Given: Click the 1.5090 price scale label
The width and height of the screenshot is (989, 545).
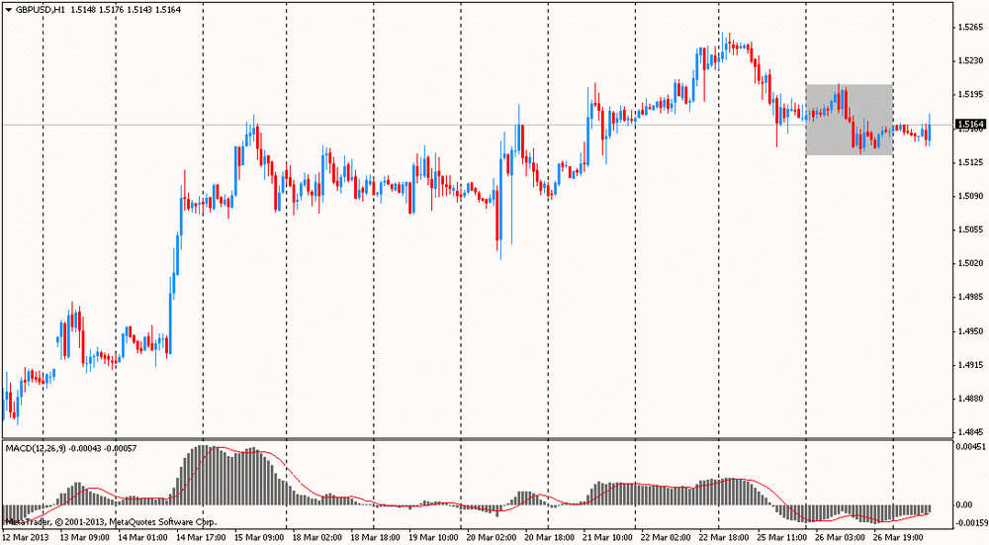Looking at the screenshot, I should pos(970,196).
